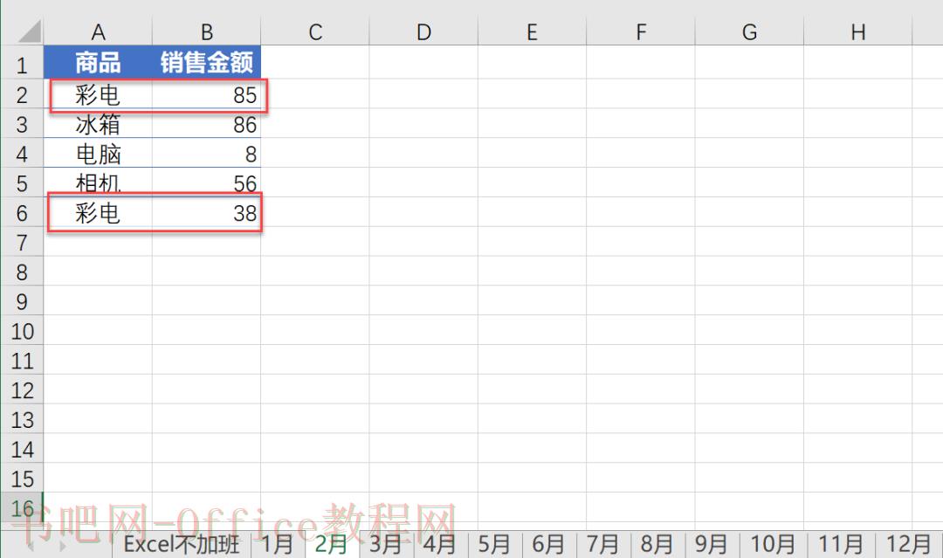
Task: Select column D header
Action: tap(423, 31)
